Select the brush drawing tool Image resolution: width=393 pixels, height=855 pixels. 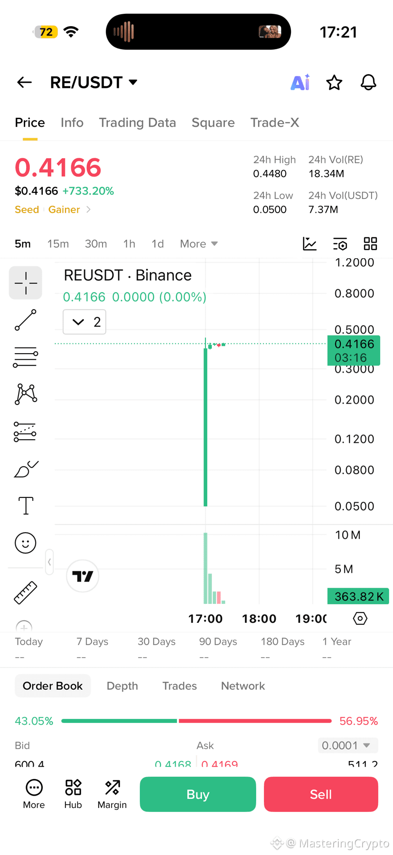point(26,469)
